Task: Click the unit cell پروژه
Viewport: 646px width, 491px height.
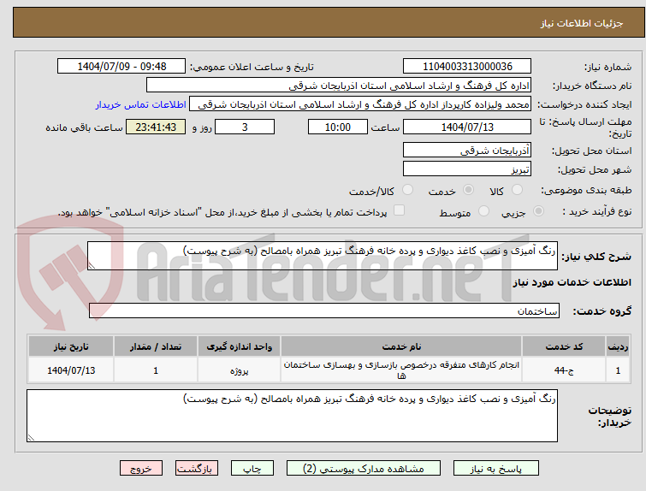Action: 239,370
